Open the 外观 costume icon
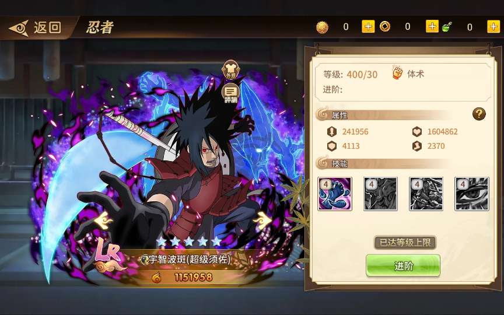This screenshot has height=315, width=504. [x=230, y=70]
